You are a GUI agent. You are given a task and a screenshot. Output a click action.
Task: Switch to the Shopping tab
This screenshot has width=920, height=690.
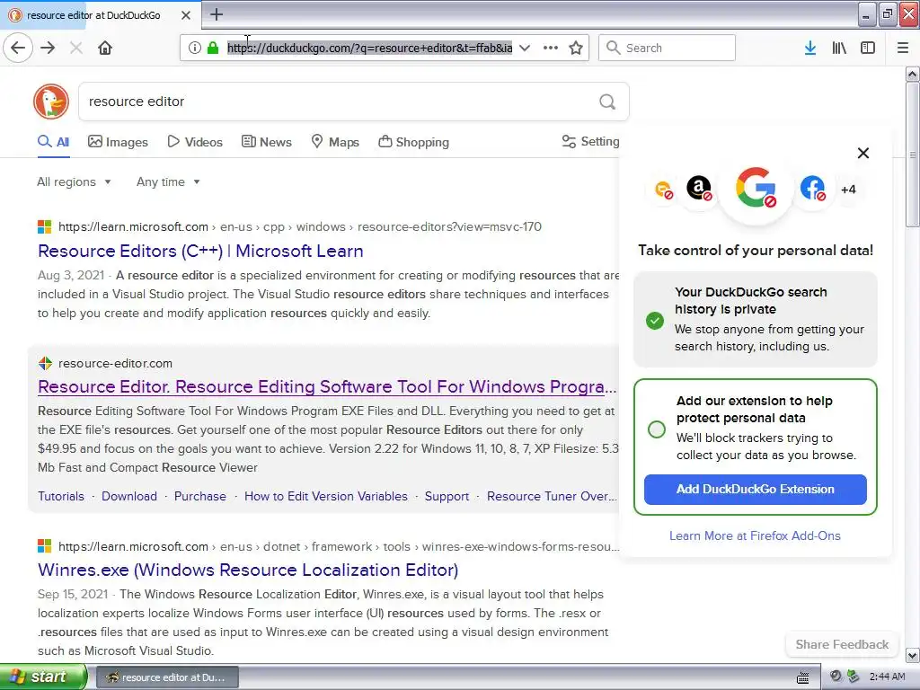click(x=413, y=142)
